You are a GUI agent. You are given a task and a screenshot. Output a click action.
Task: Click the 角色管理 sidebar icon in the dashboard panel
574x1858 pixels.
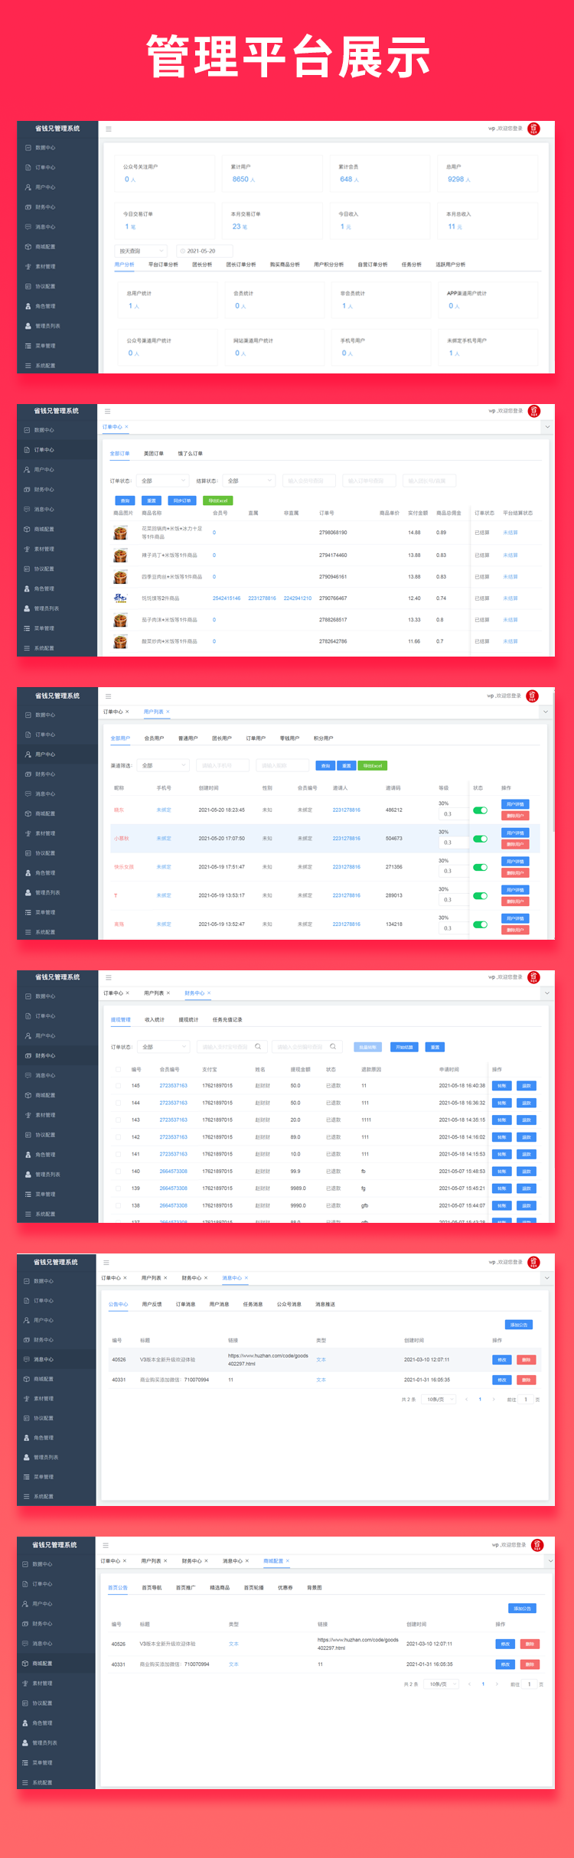[x=28, y=306]
